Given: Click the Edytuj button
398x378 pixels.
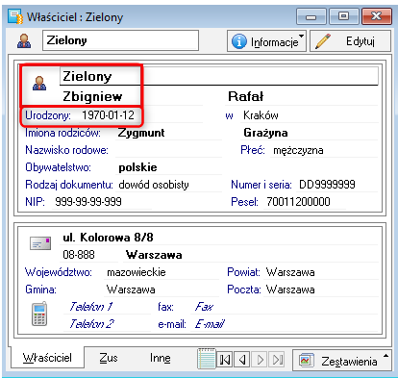Looking at the screenshot, I should [x=351, y=41].
